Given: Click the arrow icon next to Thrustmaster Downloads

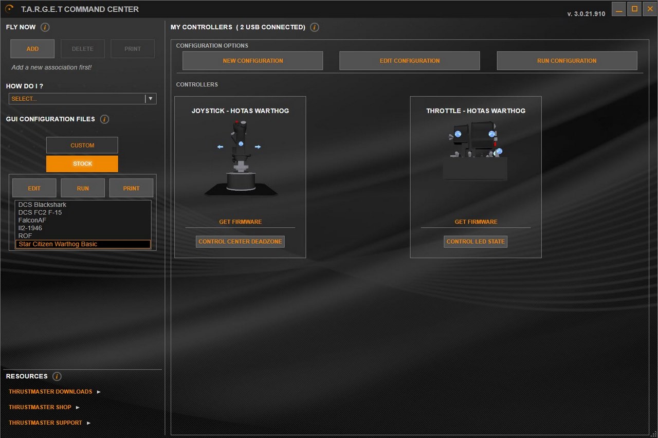Looking at the screenshot, I should (x=99, y=392).
